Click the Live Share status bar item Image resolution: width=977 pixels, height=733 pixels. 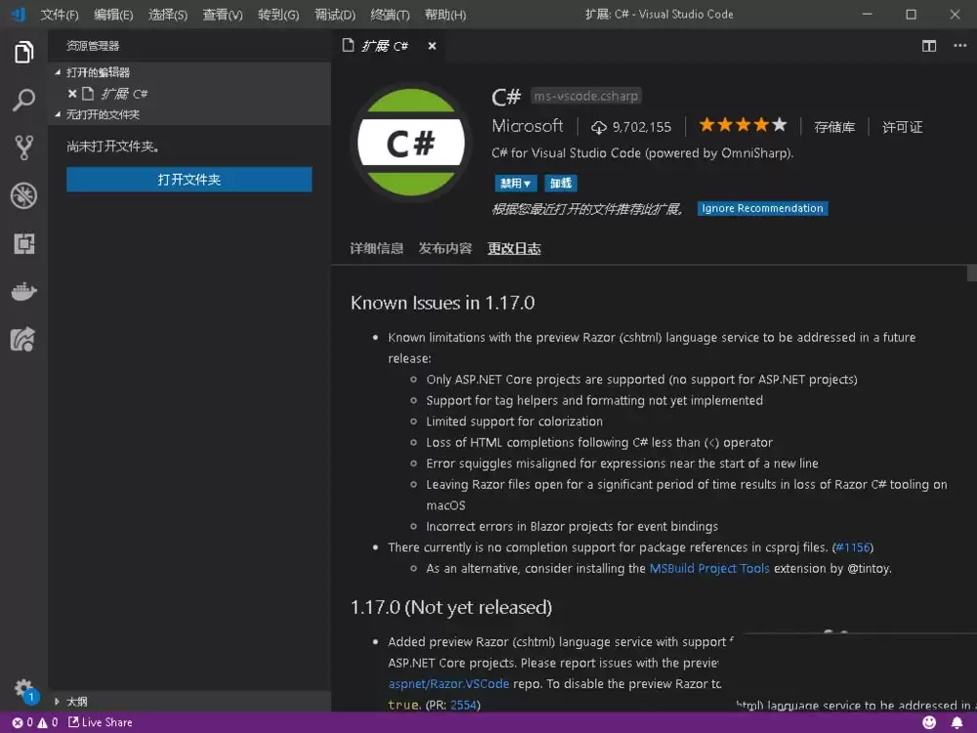99,722
